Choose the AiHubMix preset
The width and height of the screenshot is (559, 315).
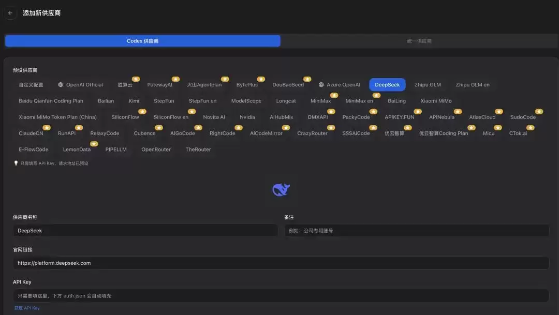click(x=281, y=117)
